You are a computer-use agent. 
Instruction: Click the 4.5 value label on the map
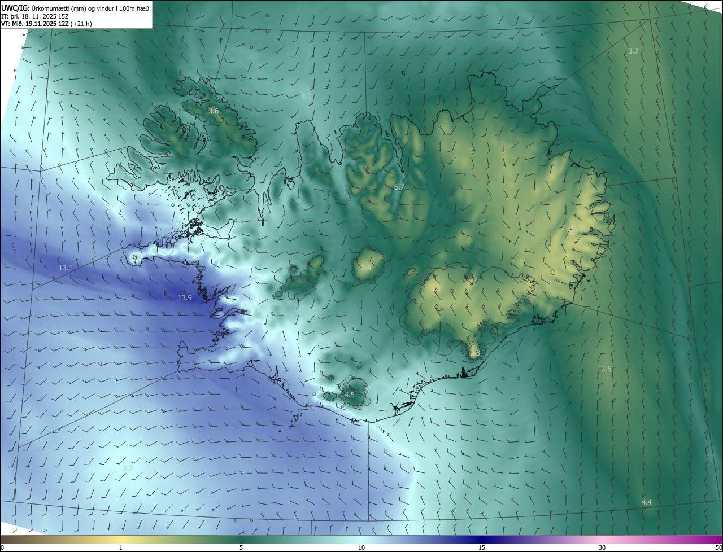[x=349, y=395]
